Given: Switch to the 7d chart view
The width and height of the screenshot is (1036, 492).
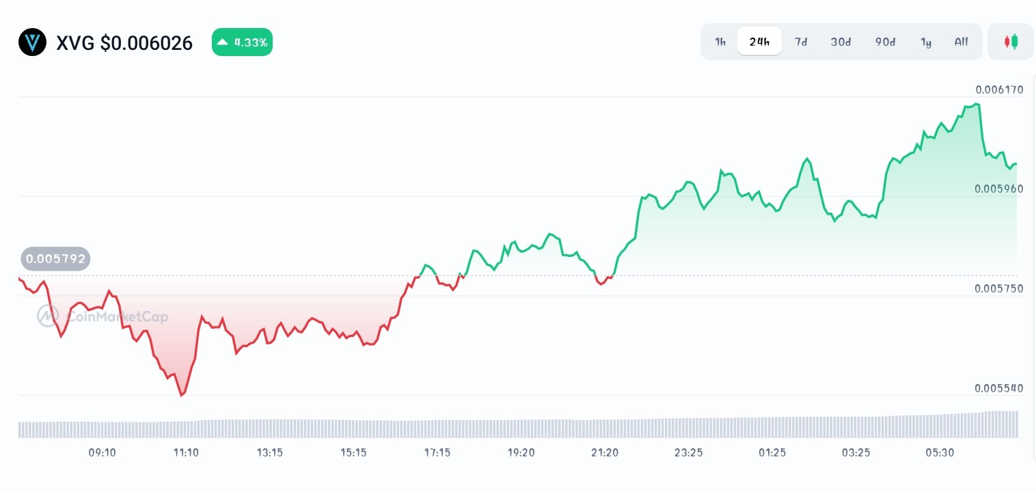Looking at the screenshot, I should (x=801, y=42).
